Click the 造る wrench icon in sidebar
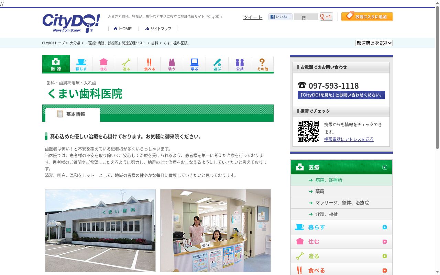This screenshot has width=440, height=275. click(x=300, y=256)
